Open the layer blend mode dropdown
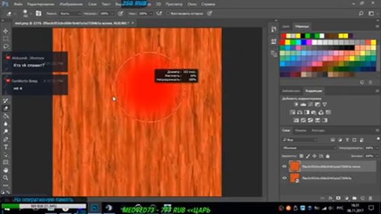Screen dimensions: 381x214 (x=309, y=148)
